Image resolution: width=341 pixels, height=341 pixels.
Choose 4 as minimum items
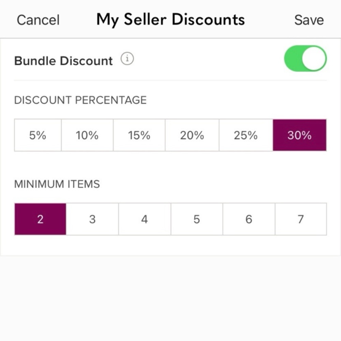145,219
